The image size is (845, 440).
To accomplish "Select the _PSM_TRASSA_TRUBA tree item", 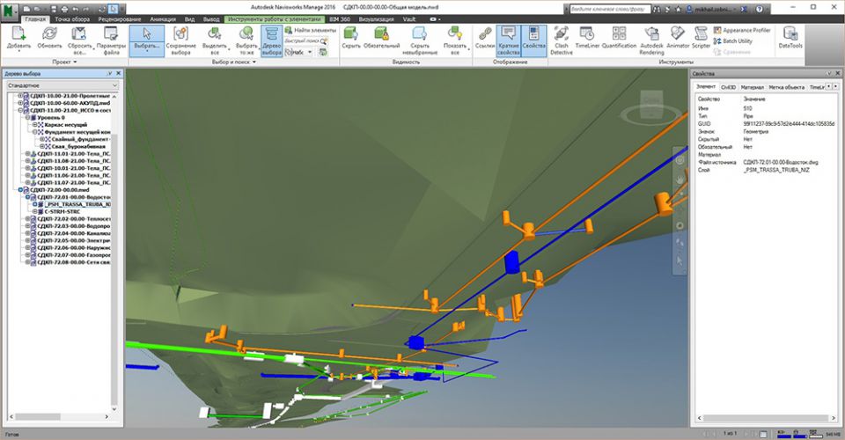I will [x=77, y=205].
